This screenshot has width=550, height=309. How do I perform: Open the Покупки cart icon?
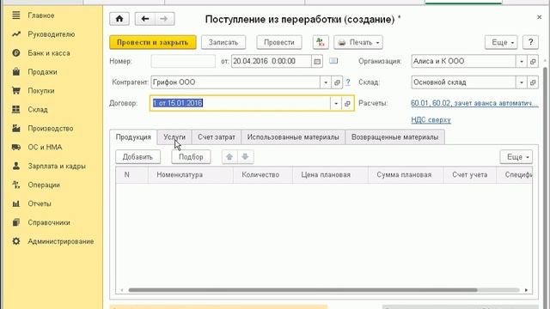click(16, 91)
